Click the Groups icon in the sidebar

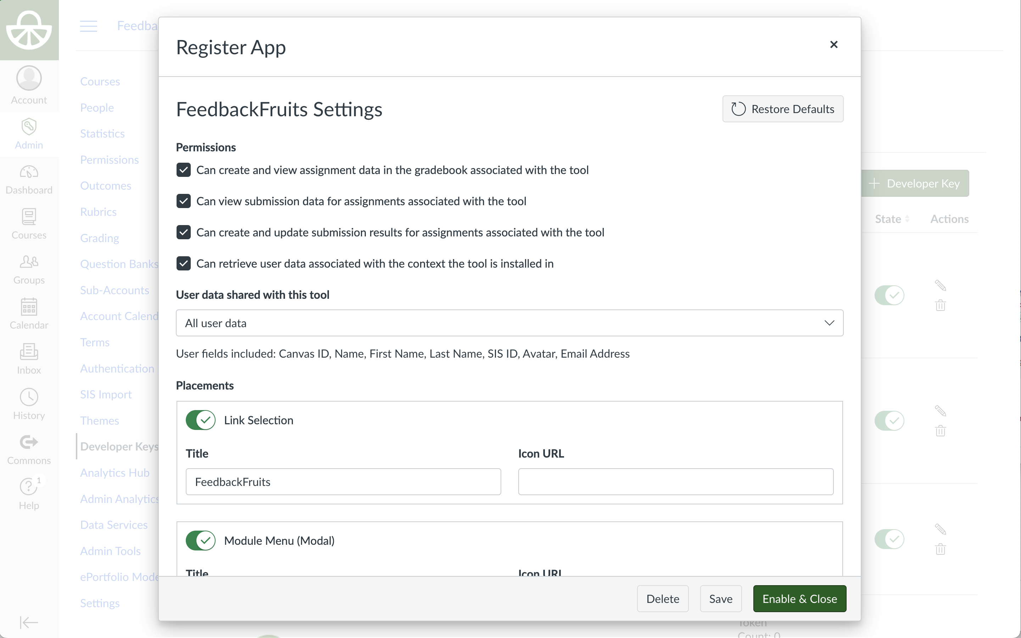coord(29,262)
